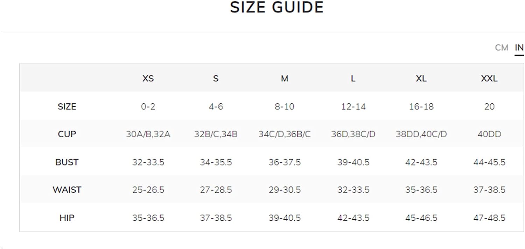Select the XS column header
525x249 pixels.
[148, 79]
